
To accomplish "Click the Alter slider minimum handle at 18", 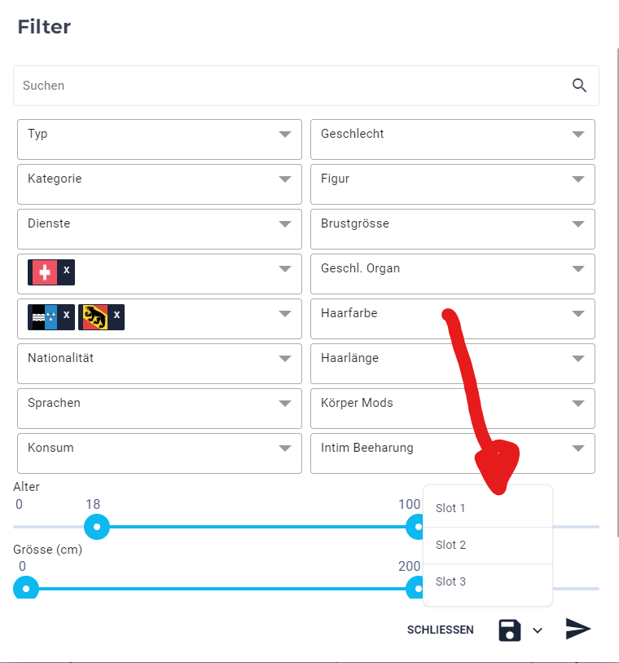I will click(x=97, y=527).
